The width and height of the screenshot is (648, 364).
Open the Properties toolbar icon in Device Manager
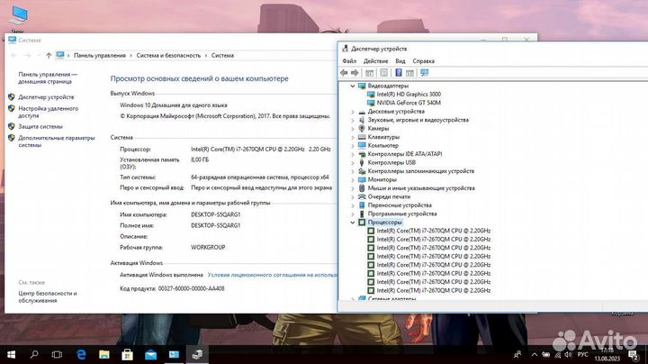[384, 73]
